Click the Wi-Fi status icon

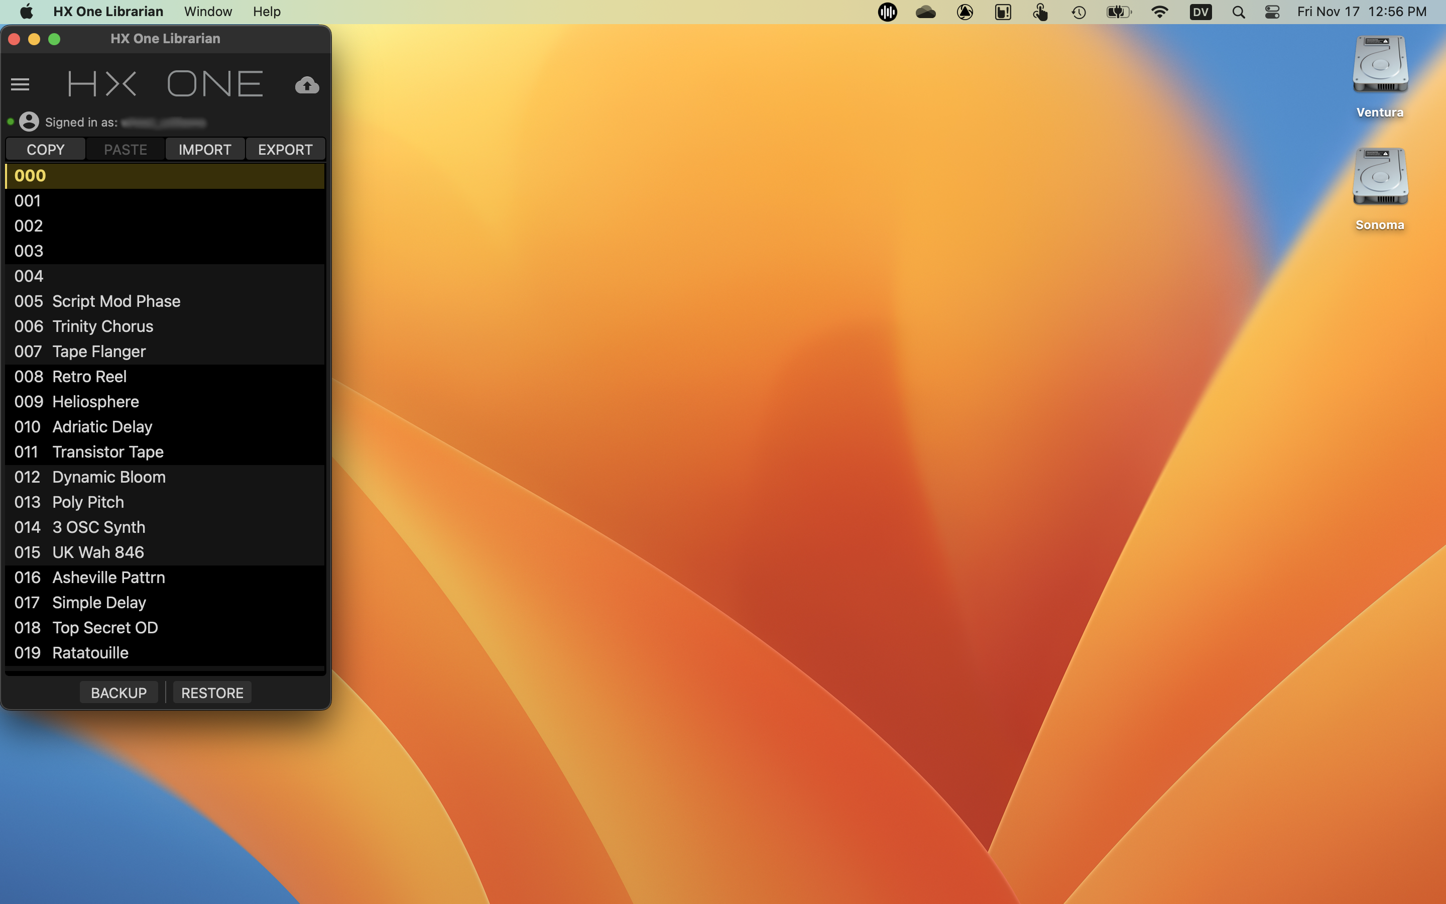tap(1159, 12)
